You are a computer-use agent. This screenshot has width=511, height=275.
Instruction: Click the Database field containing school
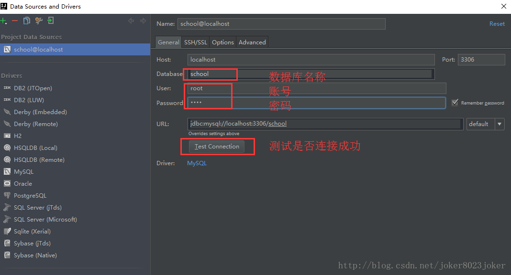pyautogui.click(x=311, y=74)
